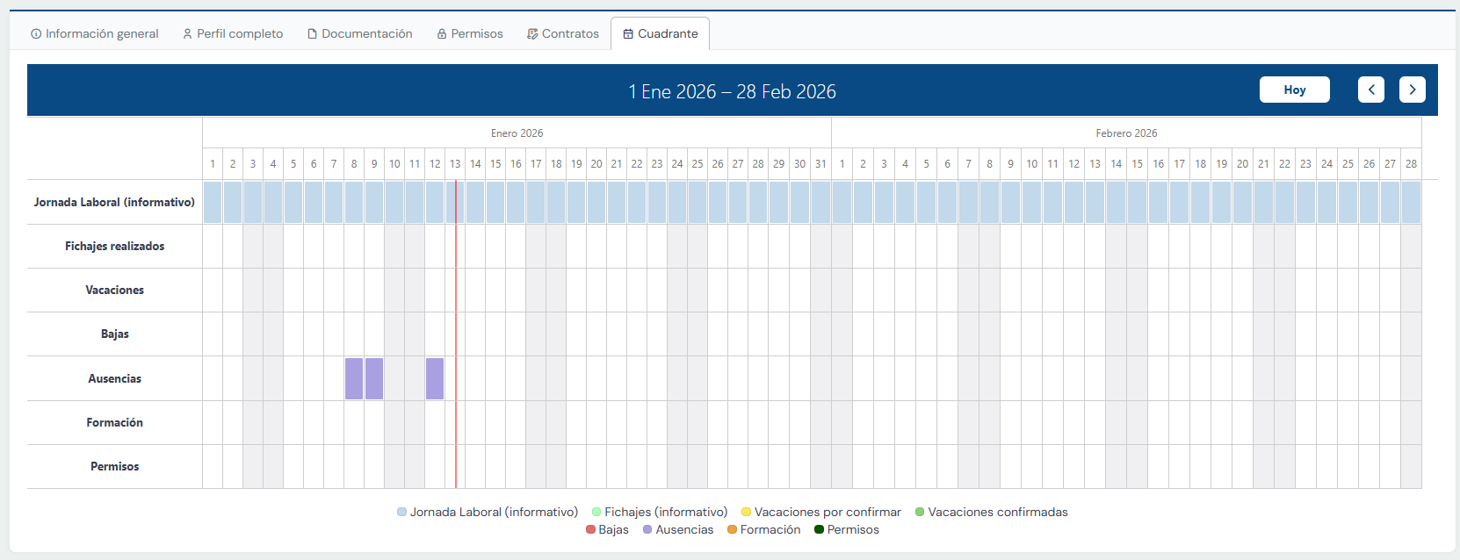Viewport: 1460px width, 560px height.
Task: Toggle Vacaciones confirmadas legend item
Action: coord(992,512)
